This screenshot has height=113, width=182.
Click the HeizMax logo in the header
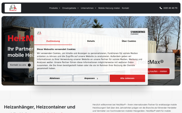tap(13, 8)
